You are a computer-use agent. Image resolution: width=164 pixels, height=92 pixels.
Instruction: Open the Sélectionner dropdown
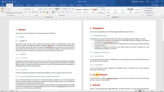pos(149,13)
